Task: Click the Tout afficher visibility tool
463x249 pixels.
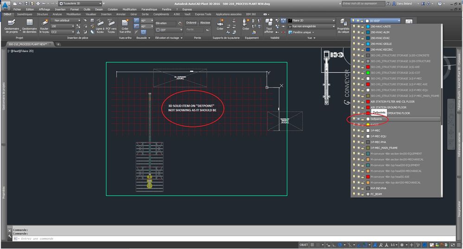Action: click(x=269, y=26)
